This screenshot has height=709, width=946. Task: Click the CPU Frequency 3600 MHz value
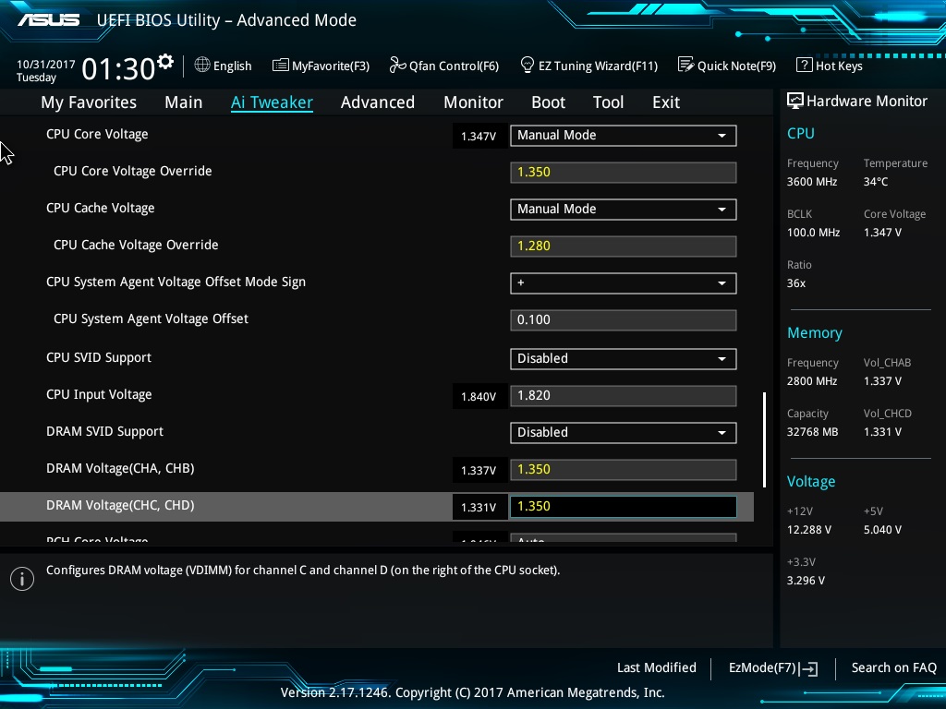(812, 182)
